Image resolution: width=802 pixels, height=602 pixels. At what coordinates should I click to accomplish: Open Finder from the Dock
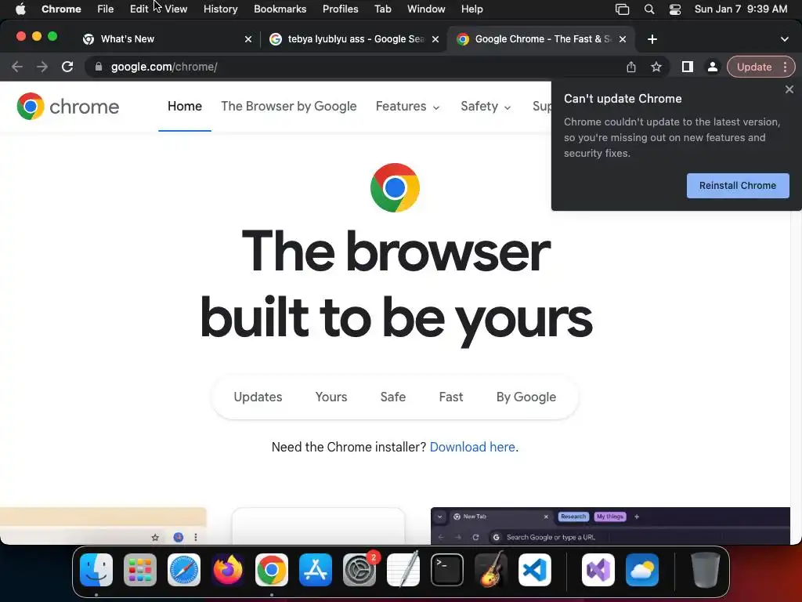[96, 570]
